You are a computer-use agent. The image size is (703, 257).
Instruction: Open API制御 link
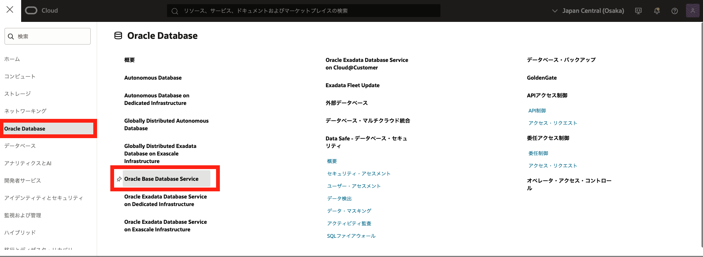tap(537, 111)
